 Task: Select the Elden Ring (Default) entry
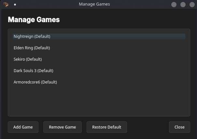(x=32, y=48)
